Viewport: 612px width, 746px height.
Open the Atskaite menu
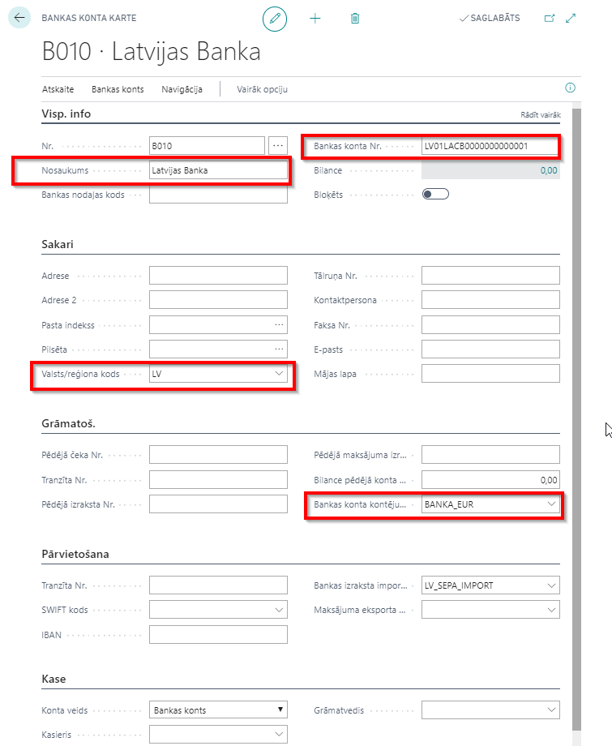[58, 89]
